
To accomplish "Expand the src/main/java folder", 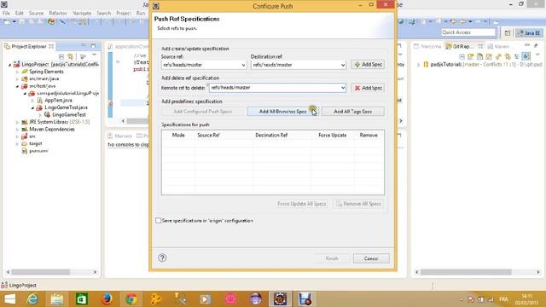I will 17,79.
